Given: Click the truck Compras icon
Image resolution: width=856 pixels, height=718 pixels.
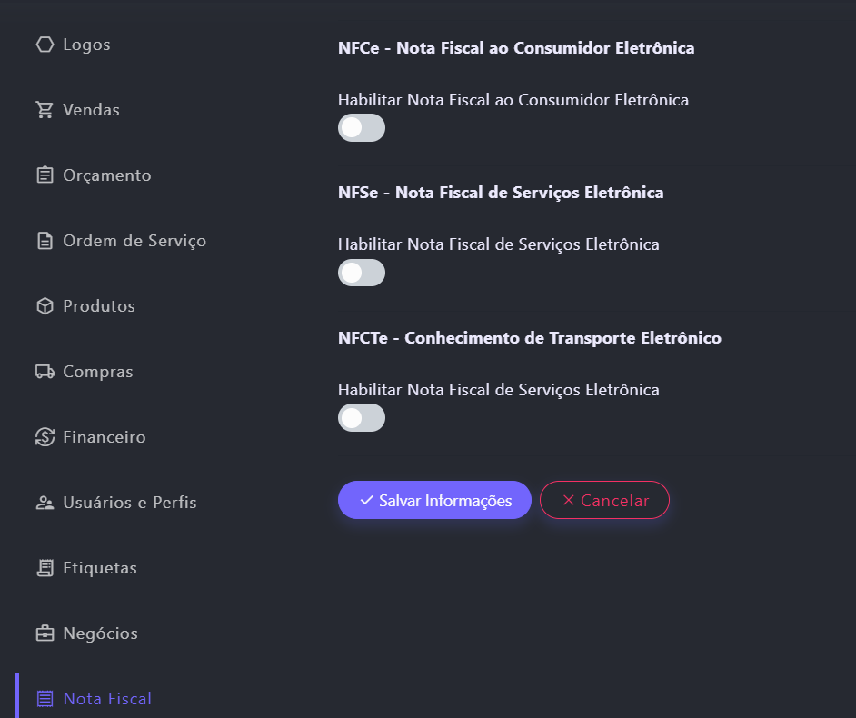Looking at the screenshot, I should [45, 372].
